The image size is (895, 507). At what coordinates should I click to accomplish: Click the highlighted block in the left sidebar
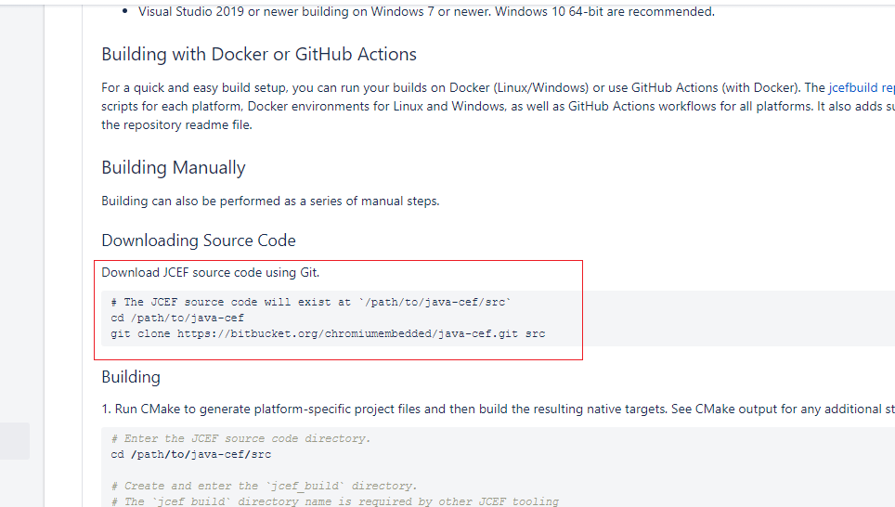click(15, 441)
